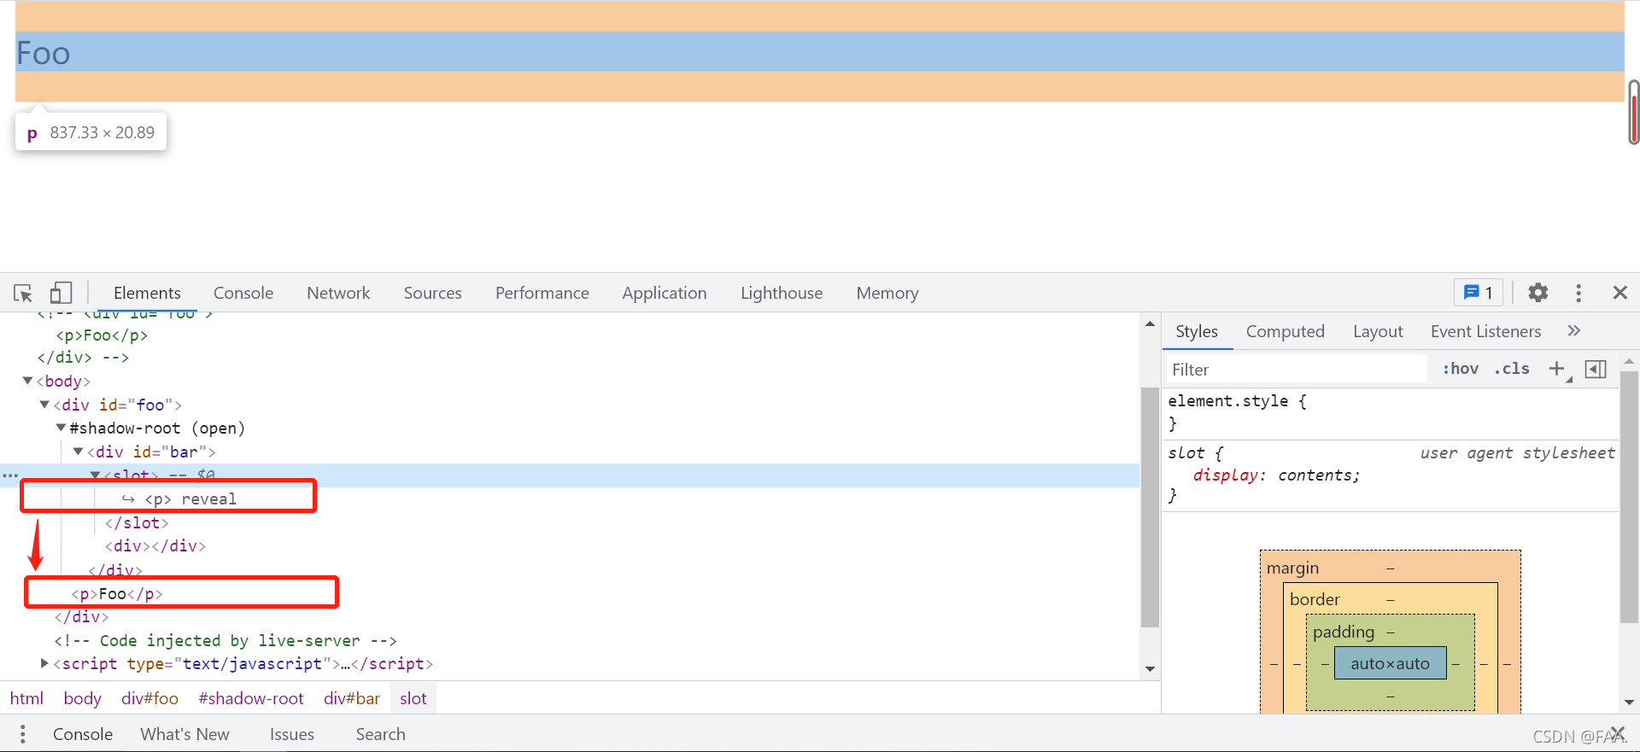
Task: Click div#bar in the breadcrumb bar
Action: (x=351, y=698)
